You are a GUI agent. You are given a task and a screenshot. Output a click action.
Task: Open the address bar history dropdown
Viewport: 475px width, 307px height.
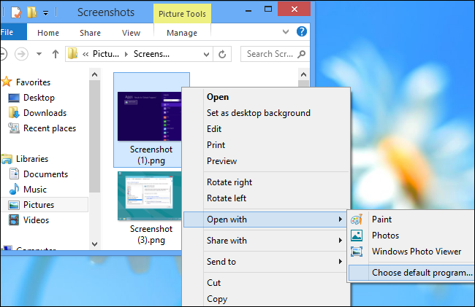pos(206,54)
